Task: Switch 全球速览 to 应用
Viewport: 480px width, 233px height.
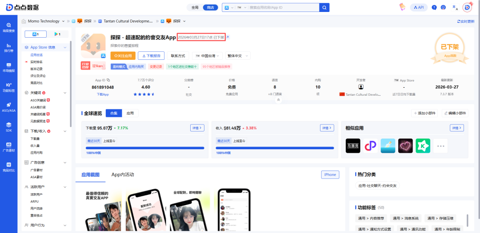Action: [130, 113]
